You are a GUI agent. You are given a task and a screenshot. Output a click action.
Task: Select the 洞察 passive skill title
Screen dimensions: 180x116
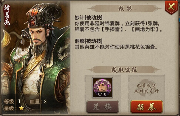pos(88,41)
